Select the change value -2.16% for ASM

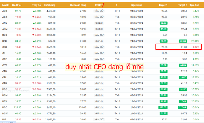click(37, 29)
